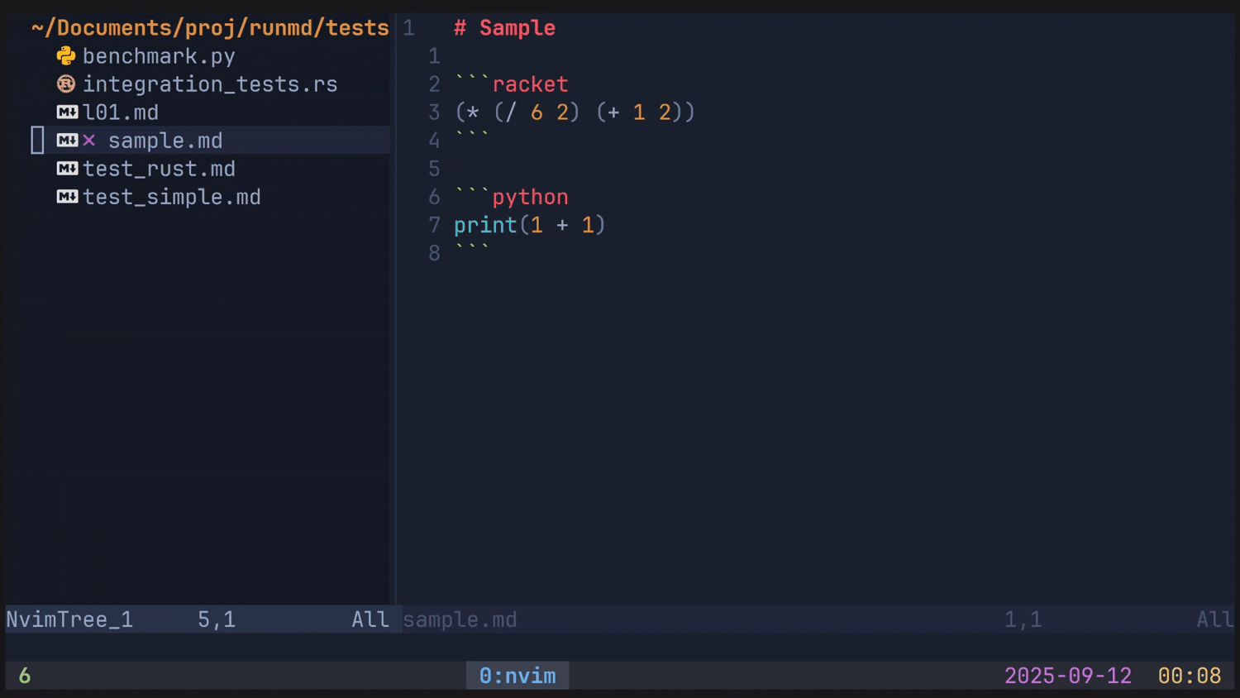Click the root folder path ~/Documents/proj/runmd/tests
The width and height of the screenshot is (1240, 698).
(210, 28)
